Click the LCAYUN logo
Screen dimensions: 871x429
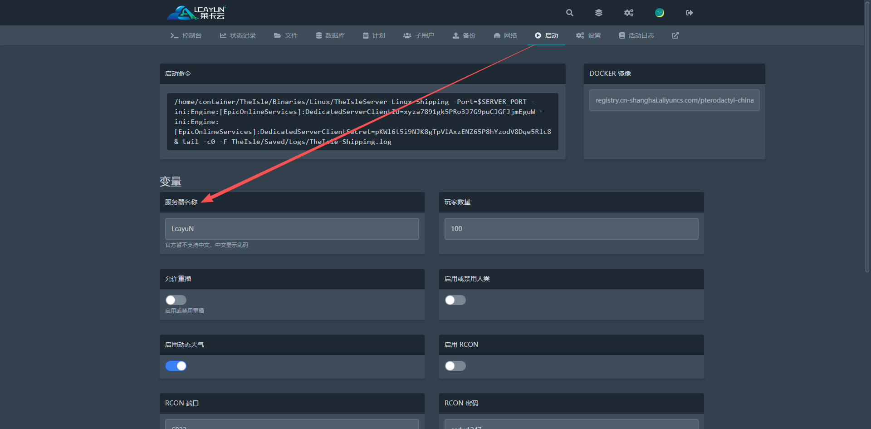point(196,13)
